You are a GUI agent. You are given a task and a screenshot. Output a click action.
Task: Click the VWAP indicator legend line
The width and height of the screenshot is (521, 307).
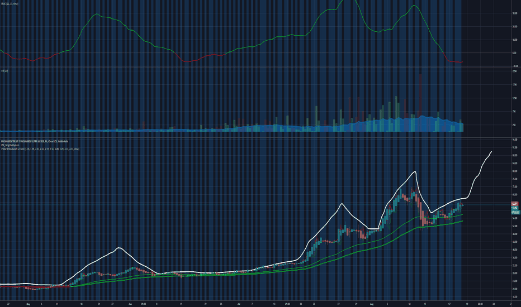point(40,150)
